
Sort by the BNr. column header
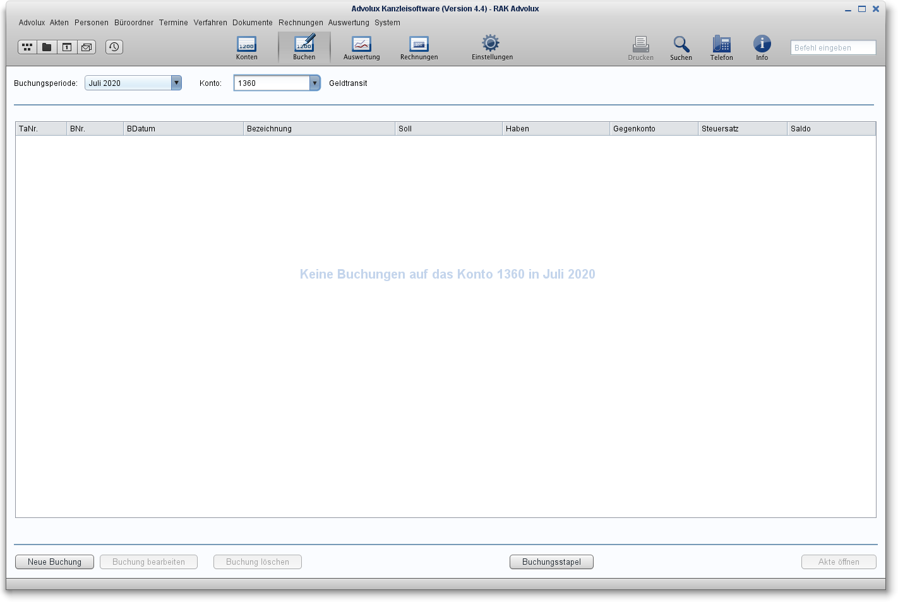95,128
